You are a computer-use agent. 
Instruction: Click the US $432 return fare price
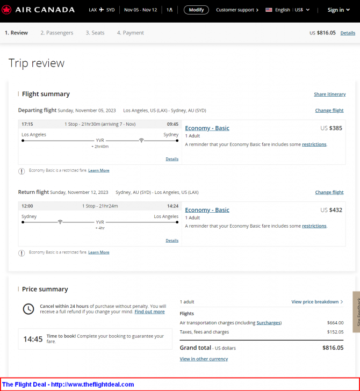(x=331, y=210)
